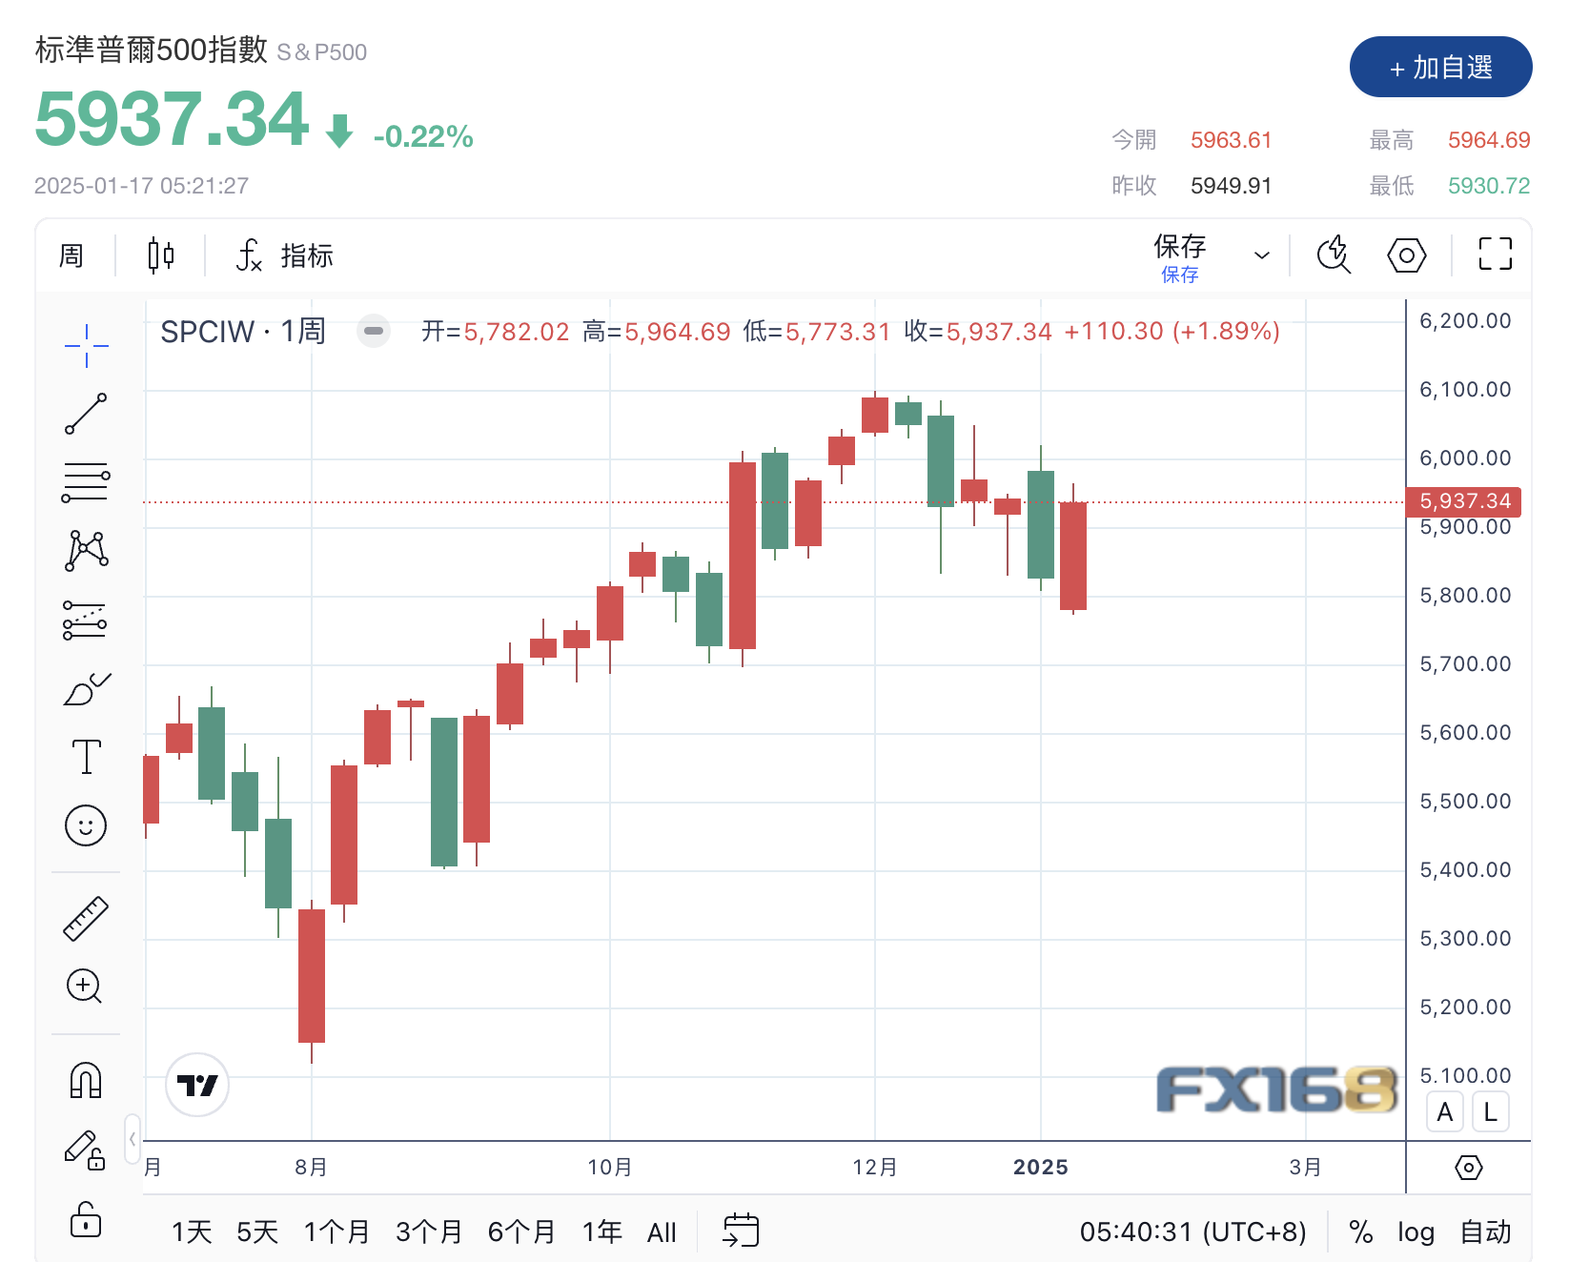Collapse the SPCIW legend indicator button
Image resolution: width=1569 pixels, height=1262 pixels.
pos(374,332)
